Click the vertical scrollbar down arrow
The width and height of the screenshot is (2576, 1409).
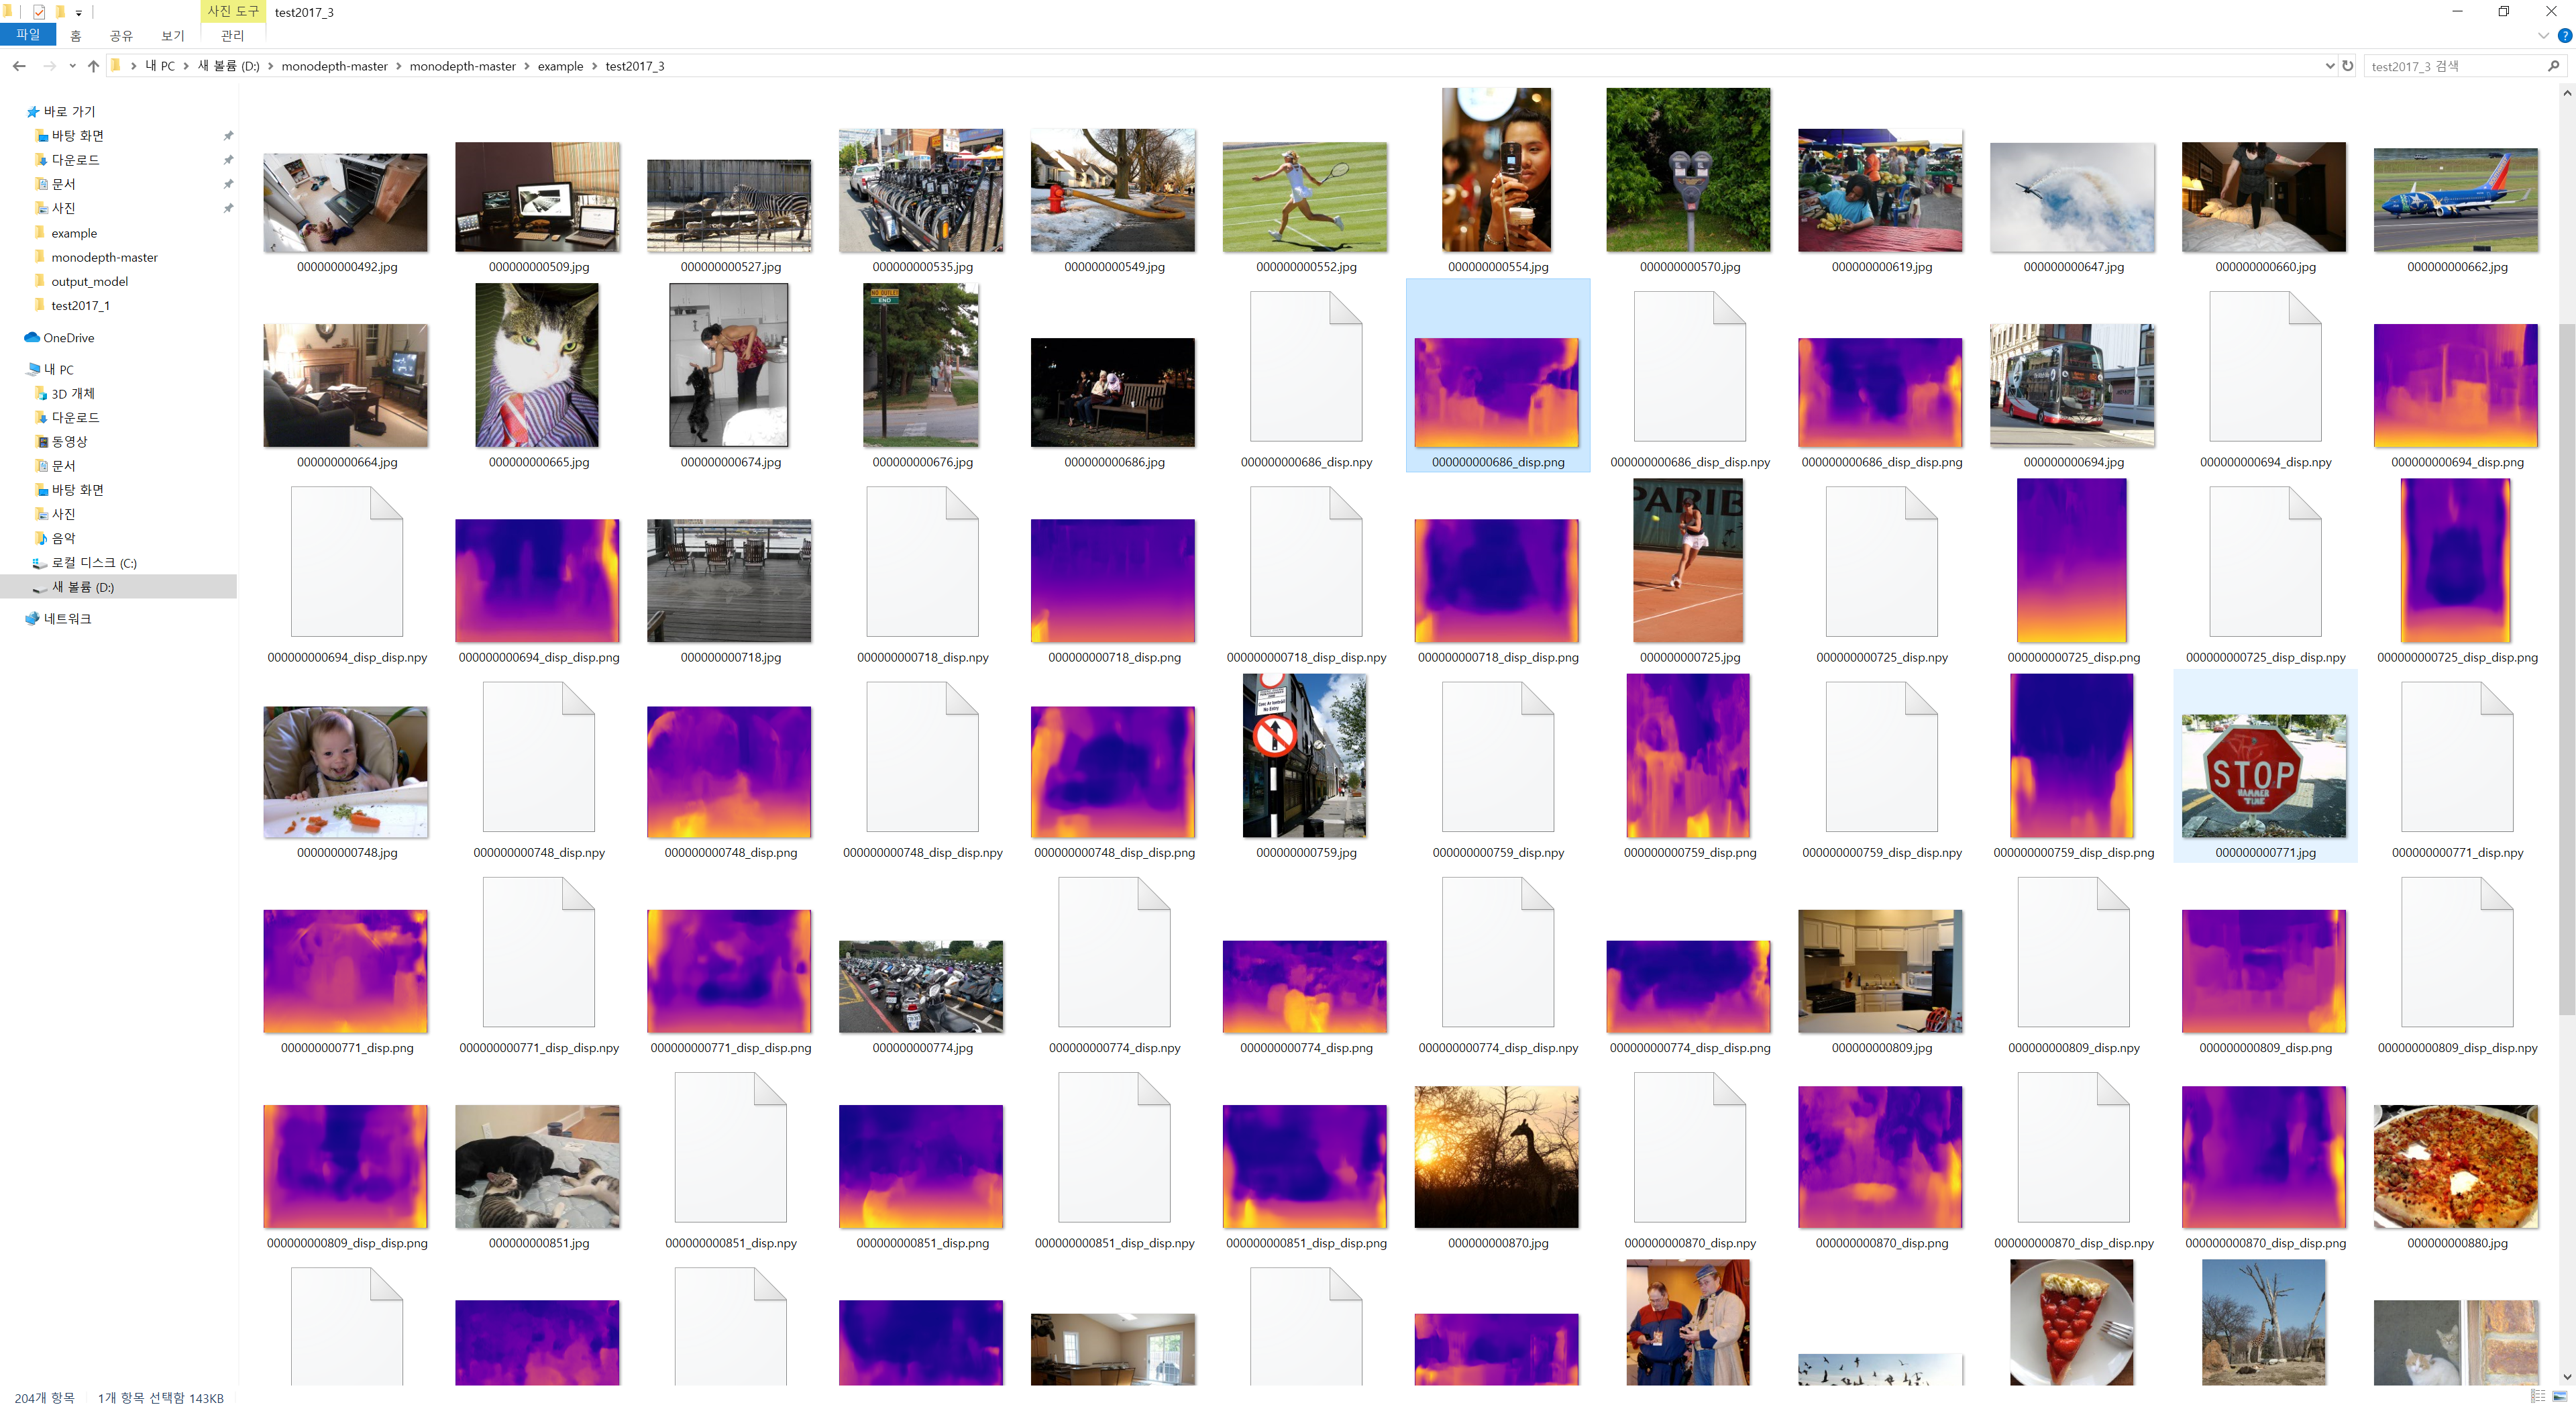[x=2566, y=1377]
